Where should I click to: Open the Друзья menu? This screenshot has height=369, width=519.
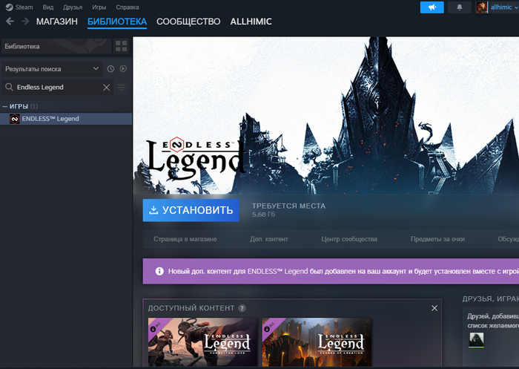click(73, 7)
